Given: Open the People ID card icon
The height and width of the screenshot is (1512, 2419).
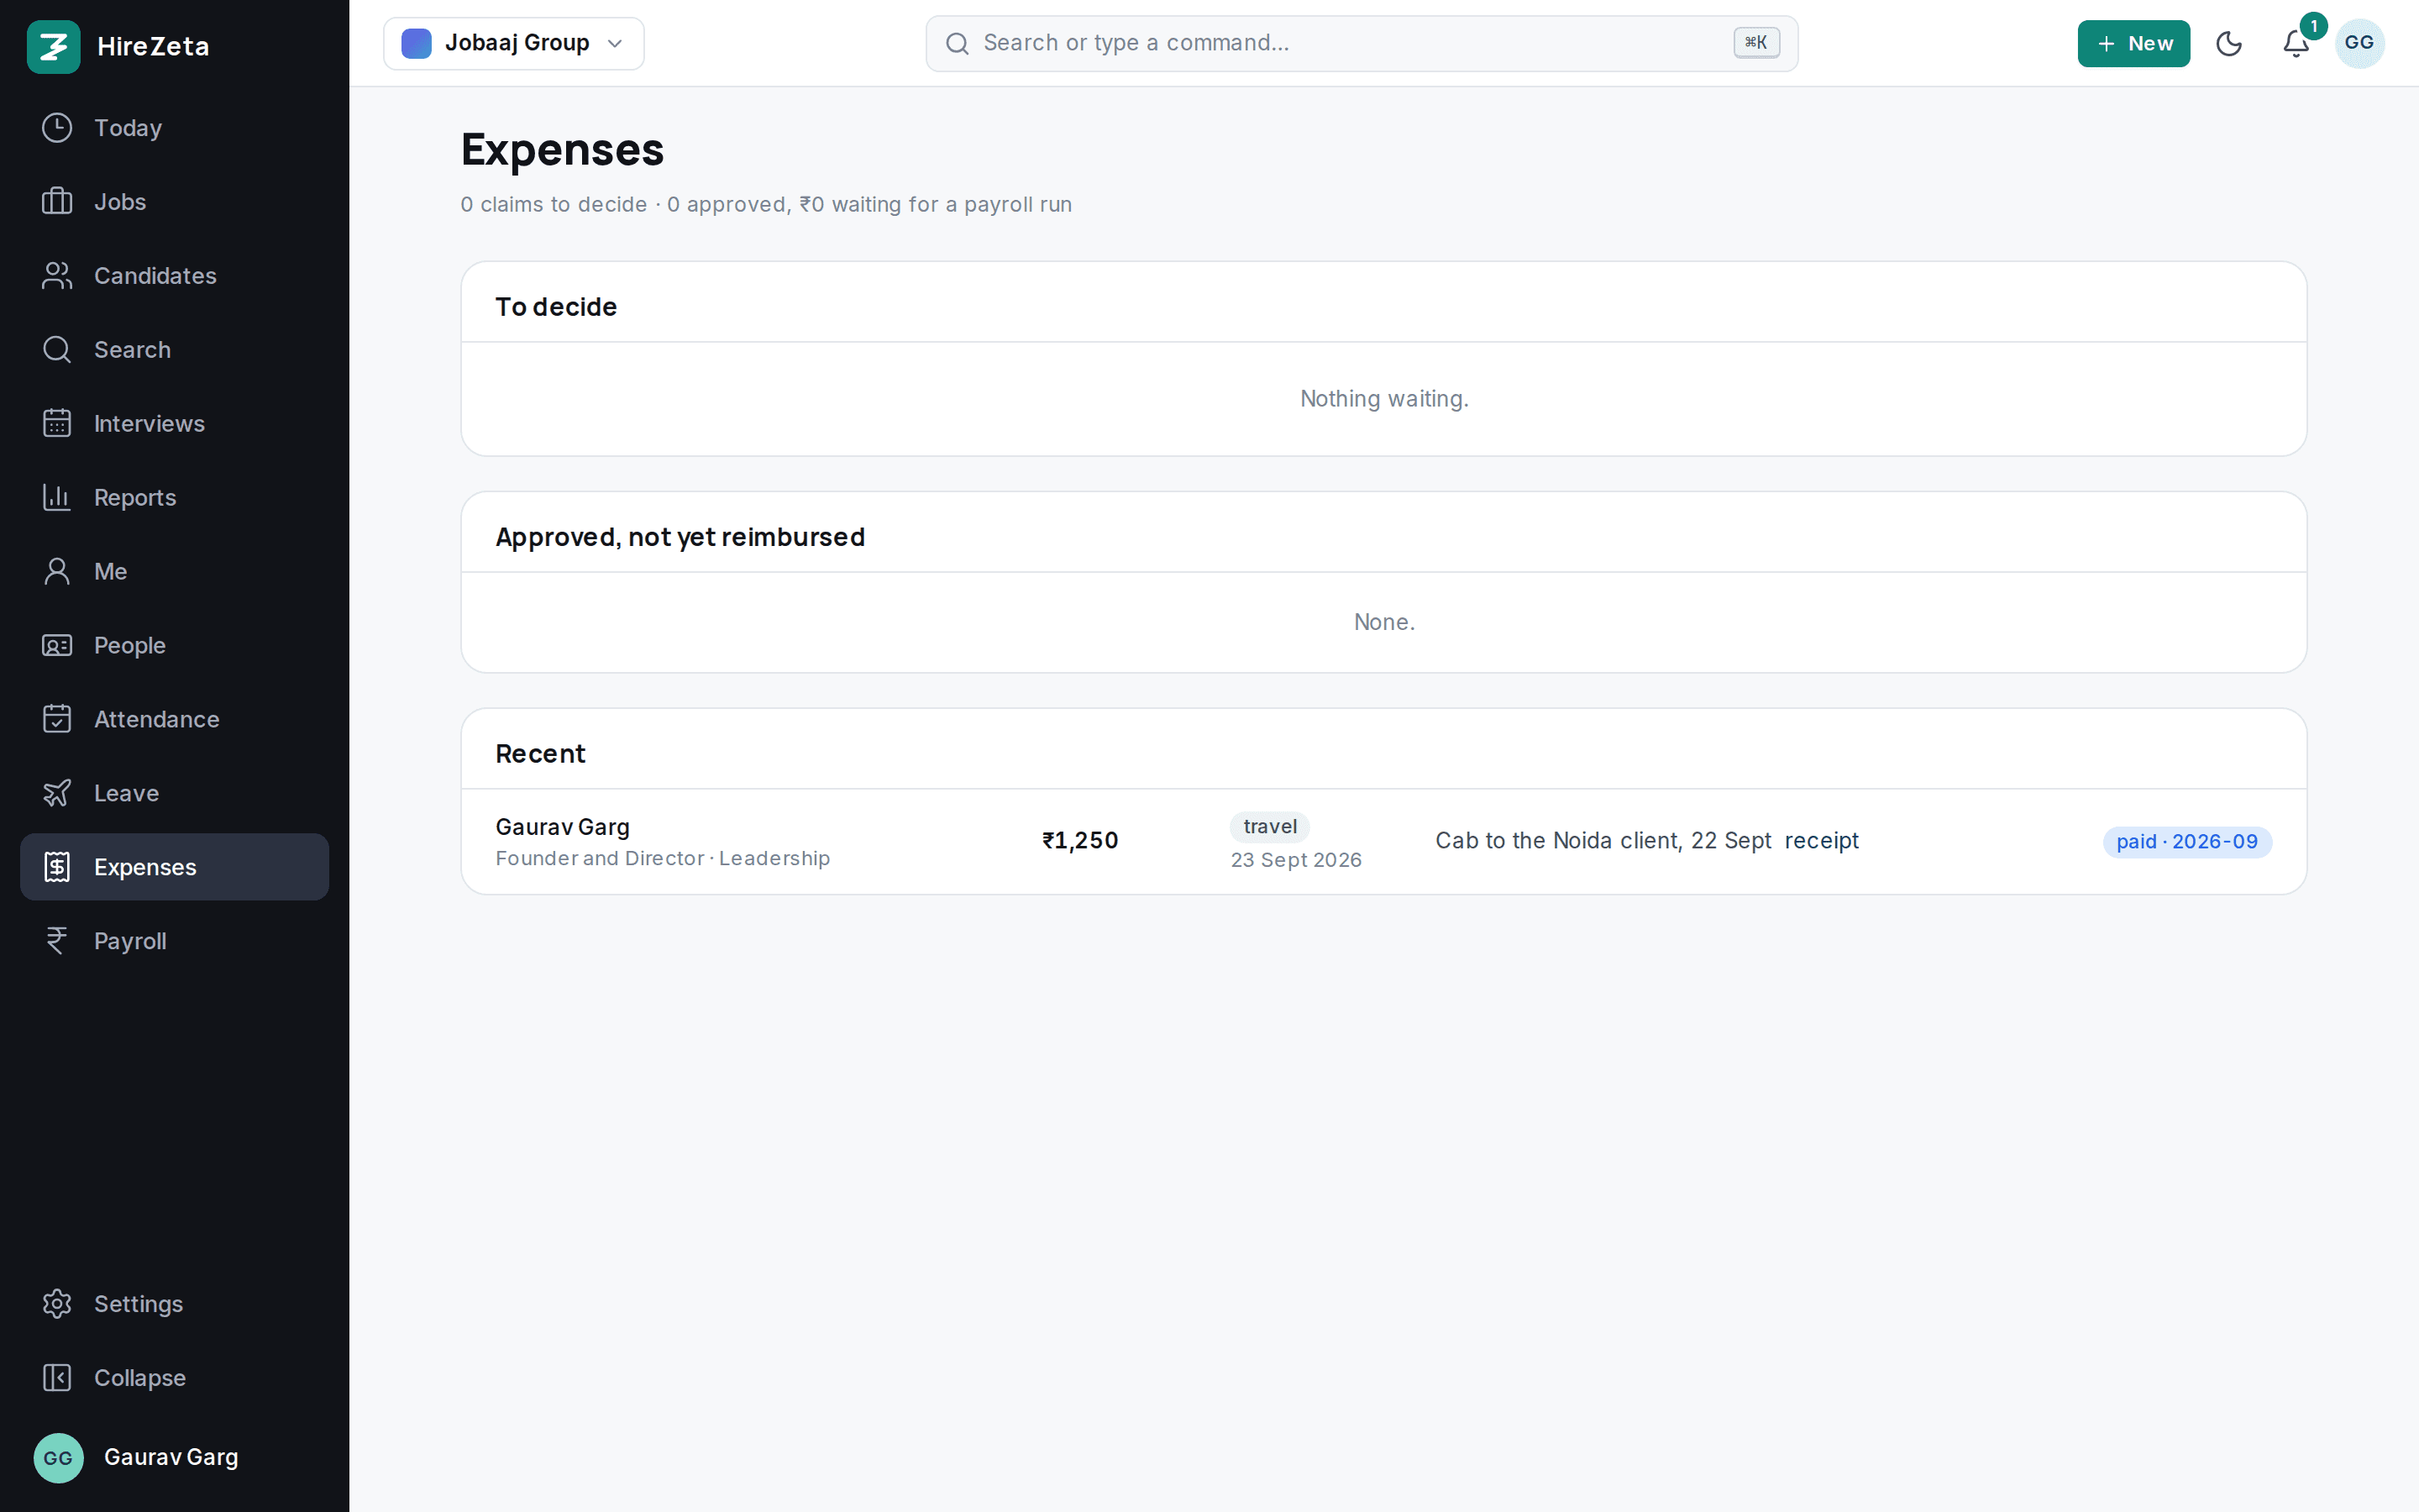Looking at the screenshot, I should pos(57,646).
